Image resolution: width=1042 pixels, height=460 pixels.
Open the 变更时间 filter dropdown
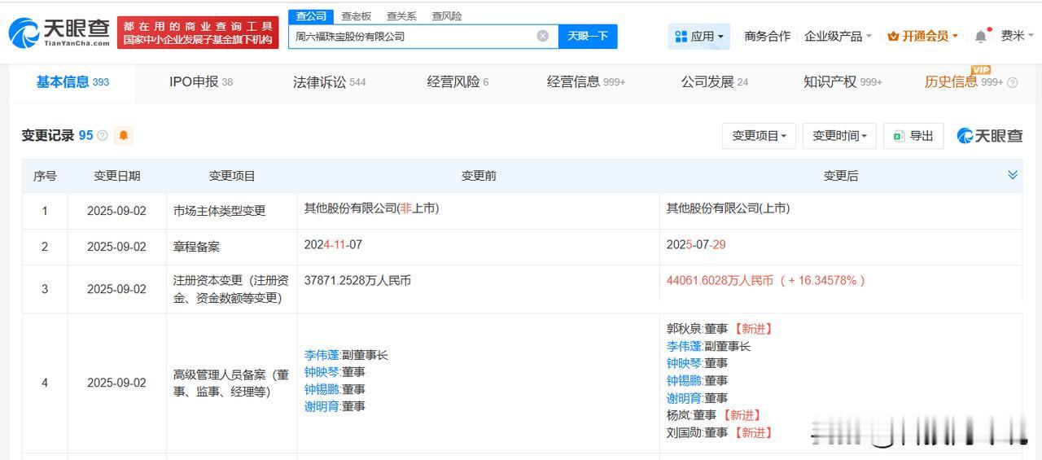coord(839,136)
